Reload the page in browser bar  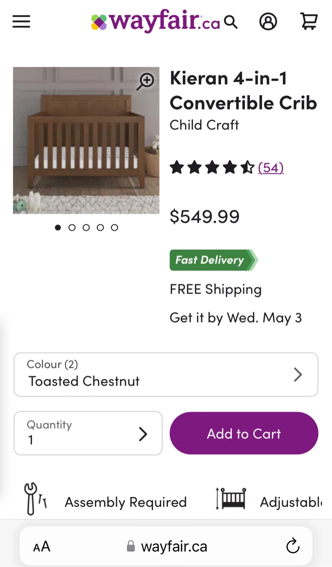click(x=293, y=546)
